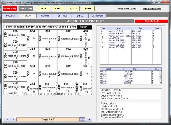This screenshot has height=125, width=171.
Task: Click the CUTXY application icon in title bar
Action: coord(3,3)
